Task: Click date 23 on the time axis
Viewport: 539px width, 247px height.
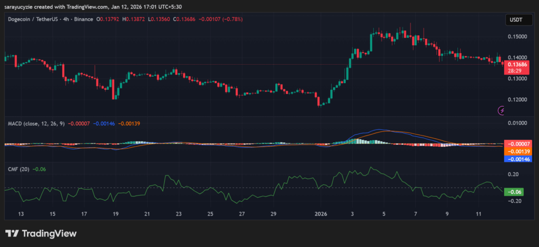Action: pos(179,214)
